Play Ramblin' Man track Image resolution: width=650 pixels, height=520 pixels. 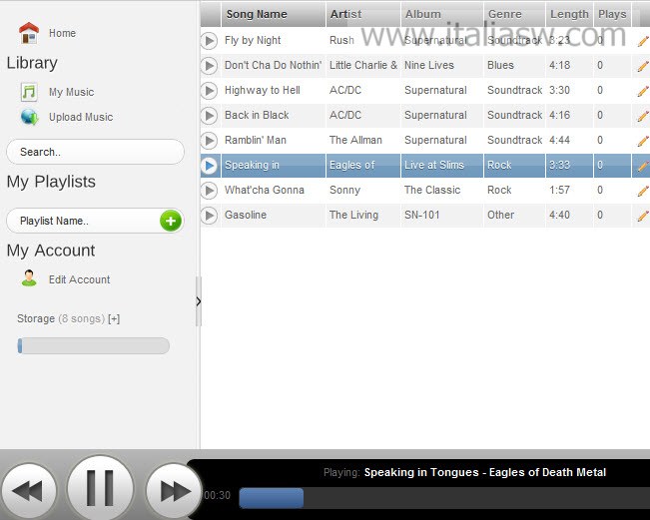[x=210, y=140]
